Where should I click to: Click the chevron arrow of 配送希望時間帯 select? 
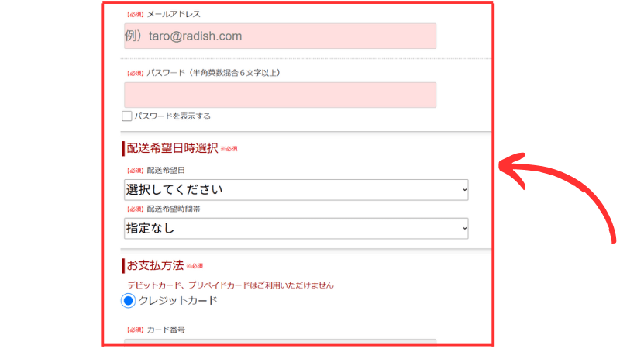[464, 228]
